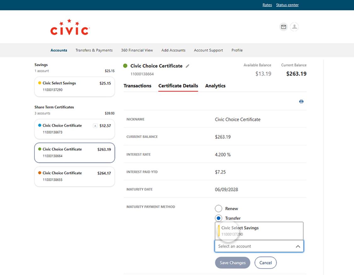This screenshot has width=354, height=275.
Task: Click the Save Changes button
Action: pyautogui.click(x=233, y=263)
